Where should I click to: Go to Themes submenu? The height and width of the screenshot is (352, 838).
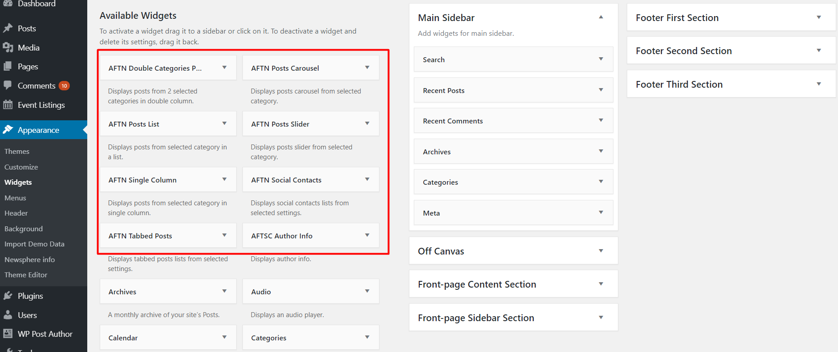[17, 151]
